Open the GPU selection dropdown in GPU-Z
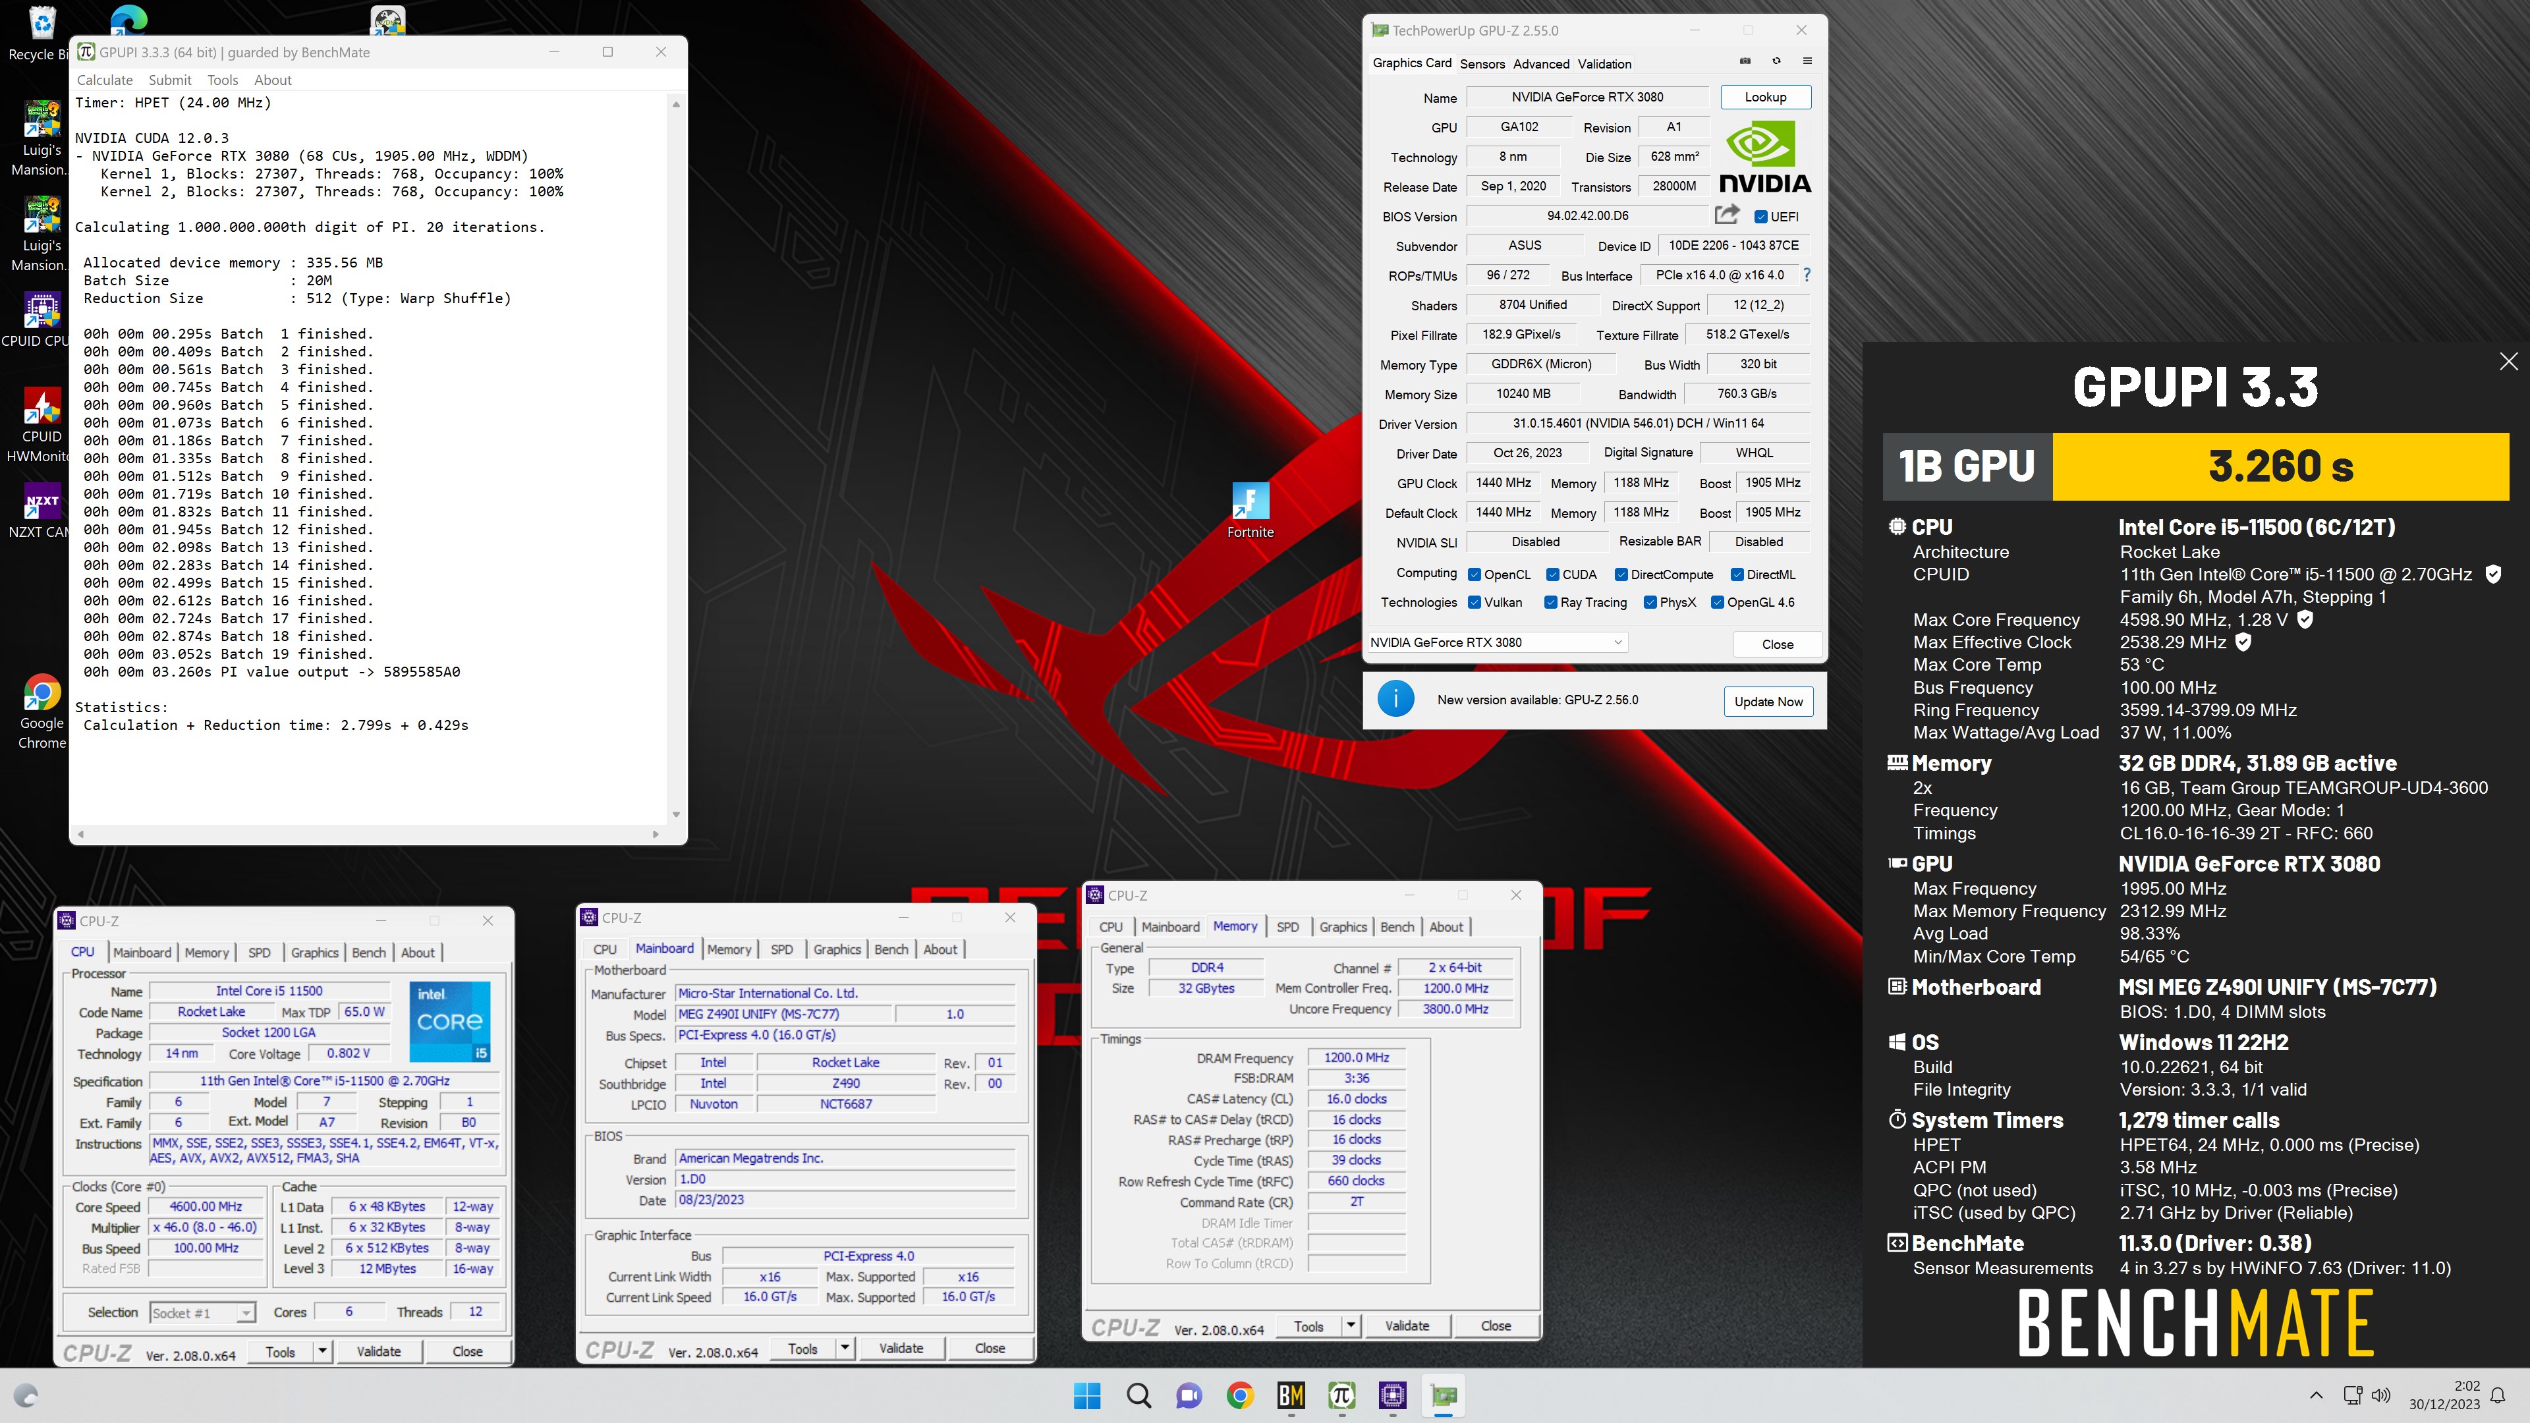Screen dimensions: 2530x1423 [x=1497, y=642]
